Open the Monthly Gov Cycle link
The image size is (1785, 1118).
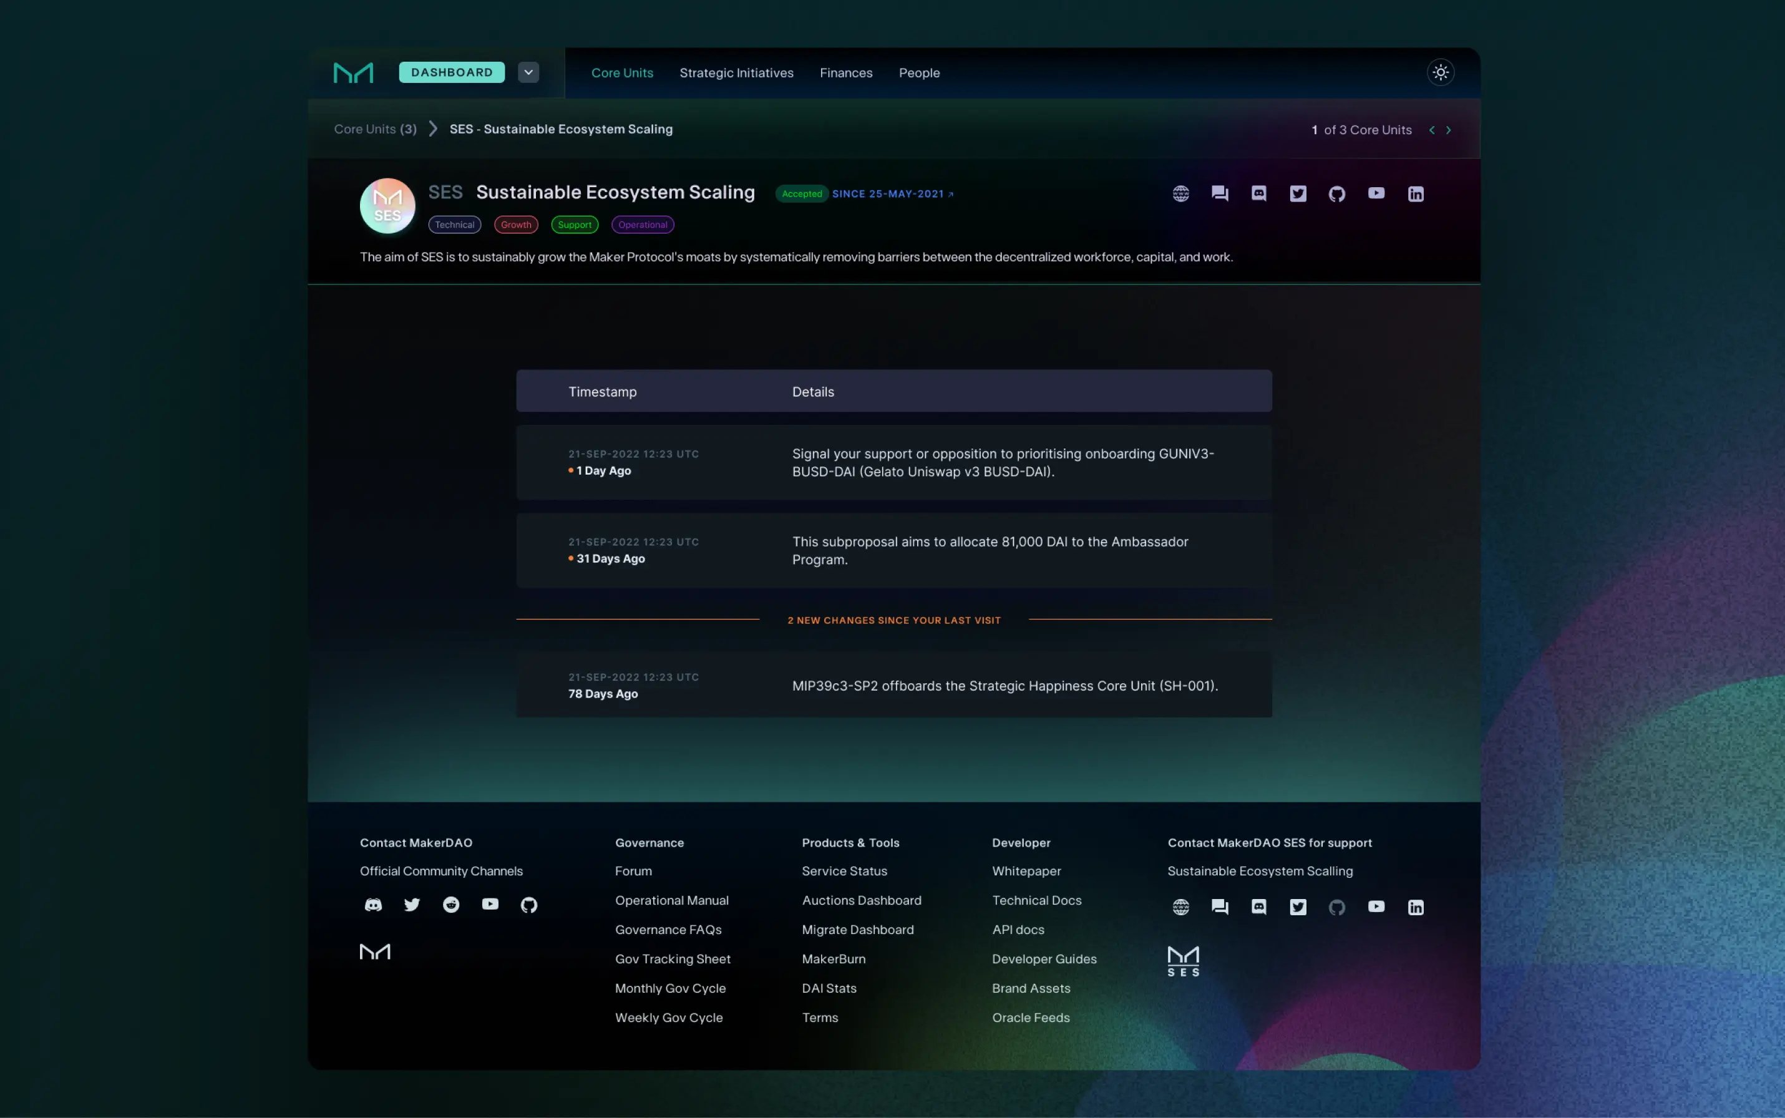coord(670,989)
